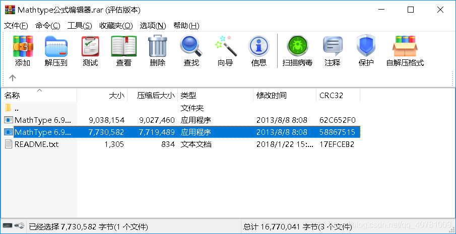456x234 pixels.
Task: Click the size value 1,305
Action: tap(114, 144)
